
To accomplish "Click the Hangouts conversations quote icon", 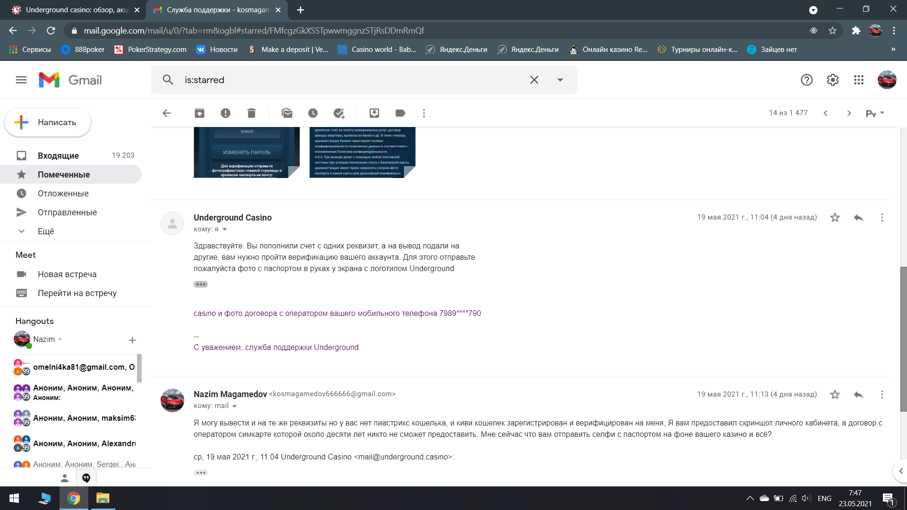I will [x=86, y=478].
